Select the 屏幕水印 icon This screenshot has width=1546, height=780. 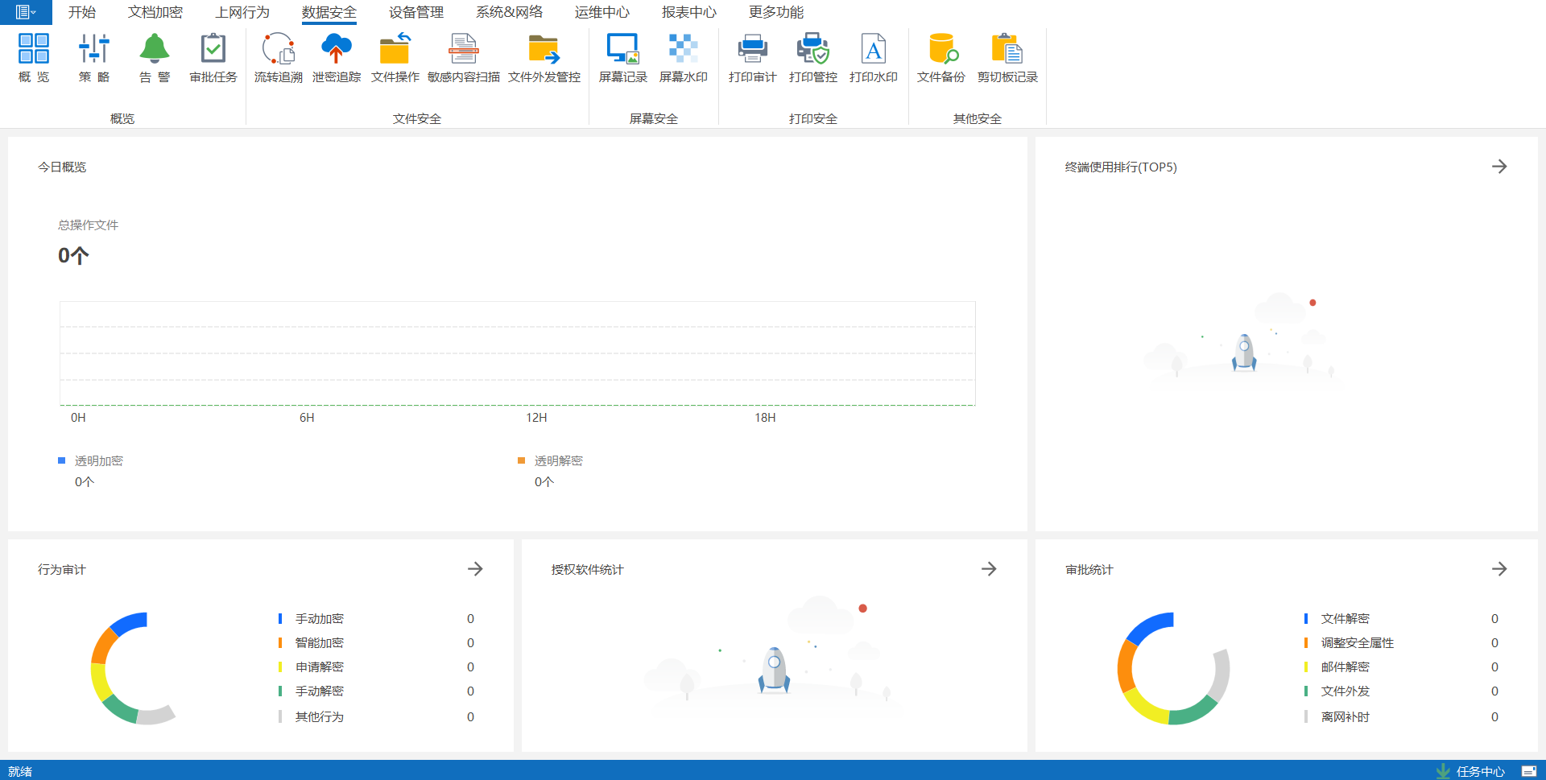(x=683, y=50)
